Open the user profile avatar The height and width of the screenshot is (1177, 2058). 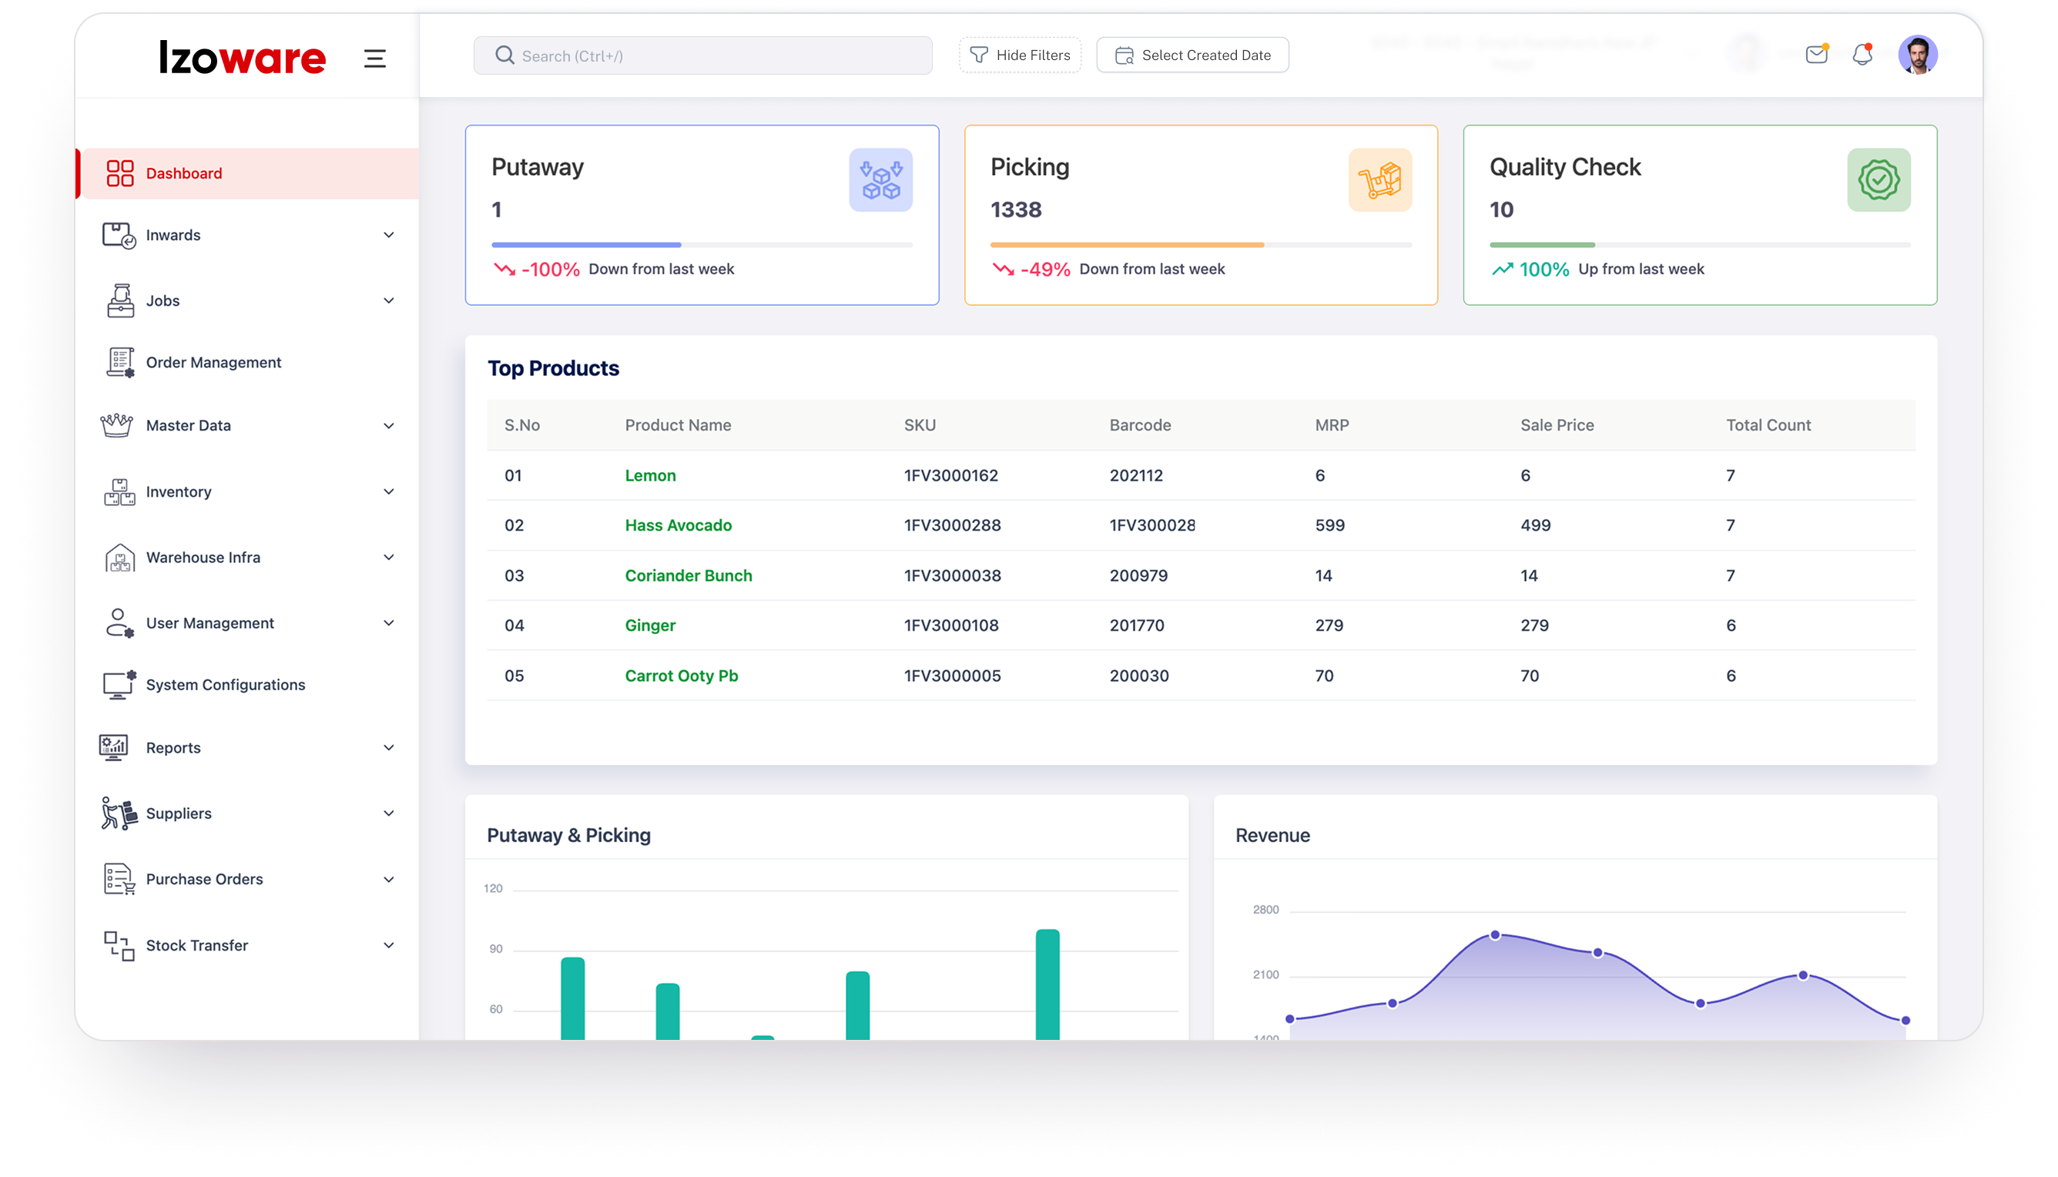point(1917,55)
